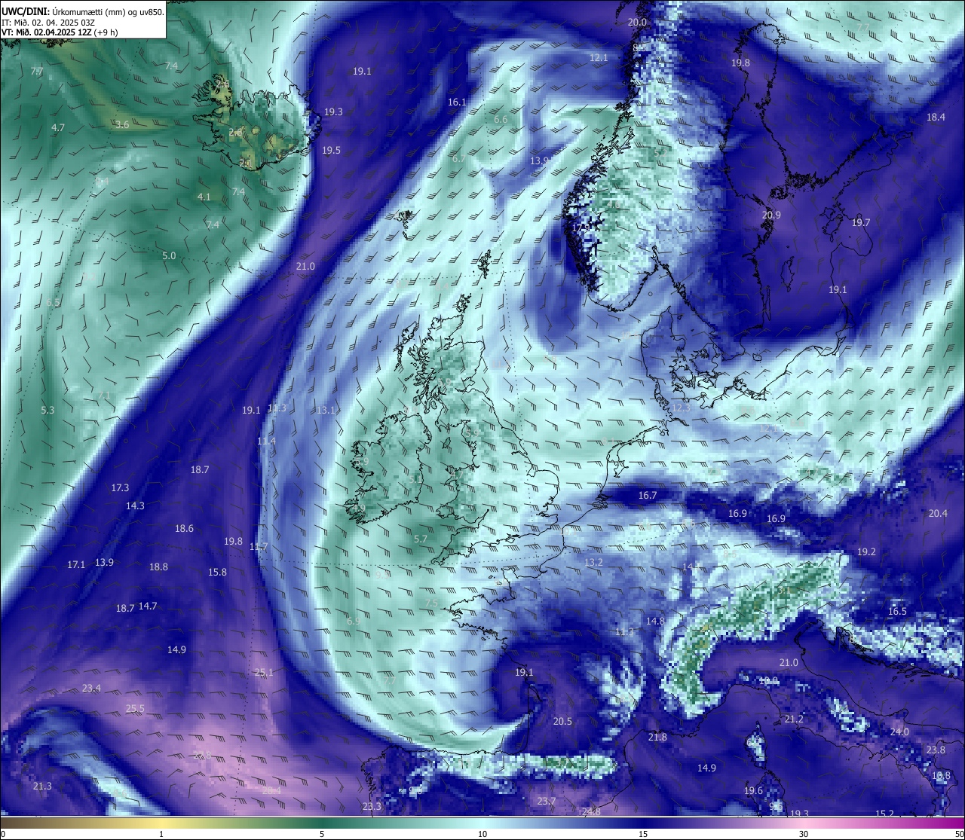
Task: Click the map value 4.7
Action: click(x=58, y=128)
